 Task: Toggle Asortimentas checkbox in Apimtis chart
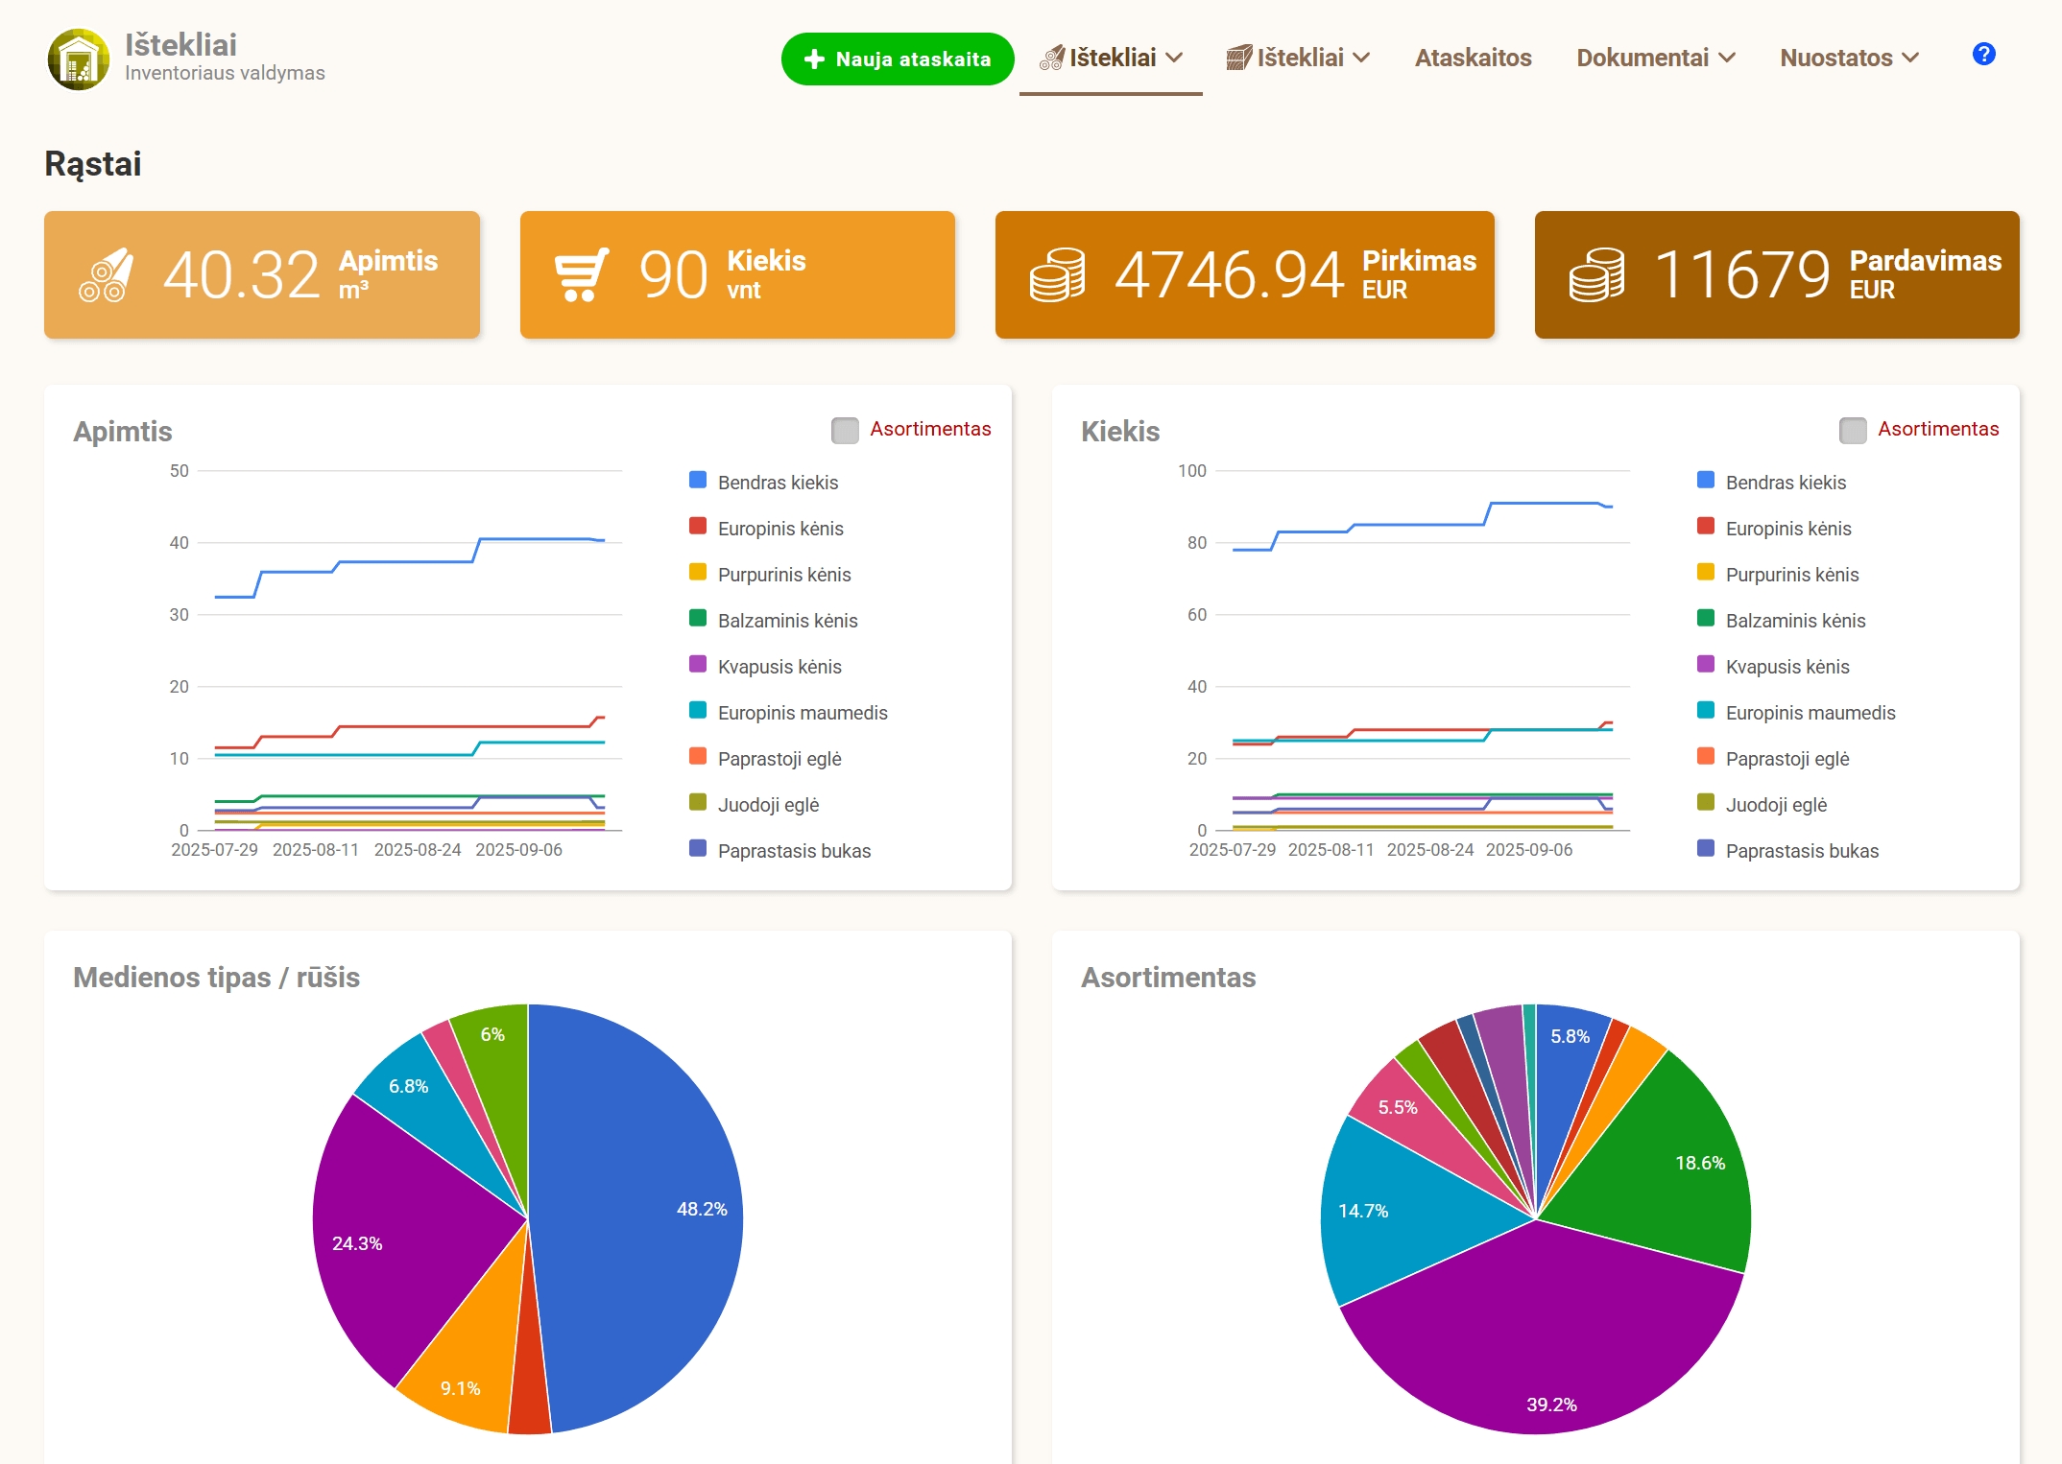(x=845, y=430)
